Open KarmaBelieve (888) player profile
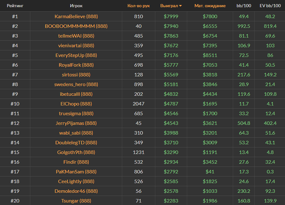 (x=76, y=17)
